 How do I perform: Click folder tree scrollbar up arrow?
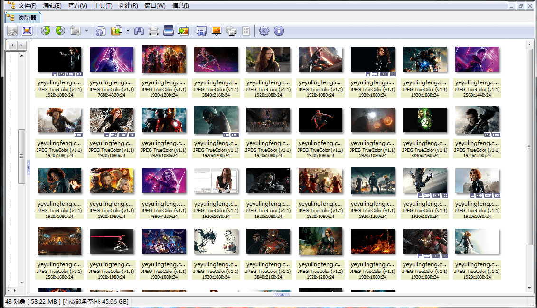[x=22, y=56]
